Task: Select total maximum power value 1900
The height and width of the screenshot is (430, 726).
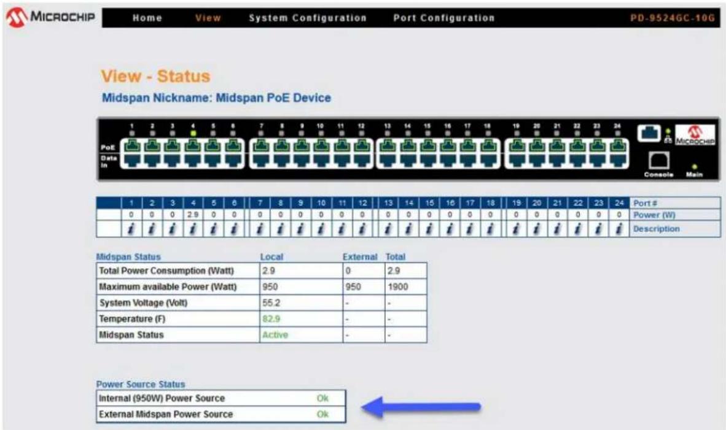Action: coord(398,286)
